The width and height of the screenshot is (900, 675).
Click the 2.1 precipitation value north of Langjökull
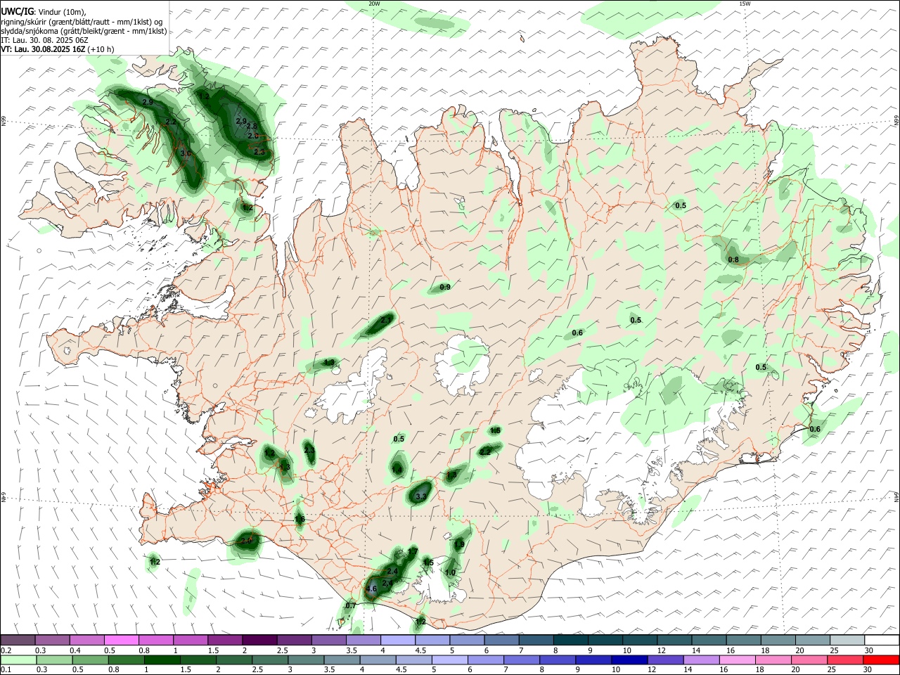(x=386, y=320)
